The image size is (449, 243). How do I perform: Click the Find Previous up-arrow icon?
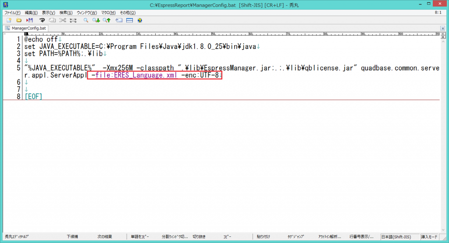(x=107, y=20)
